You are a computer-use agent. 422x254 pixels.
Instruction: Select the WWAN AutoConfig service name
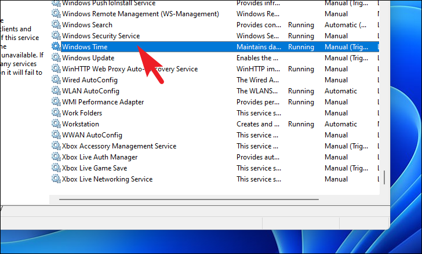pos(92,135)
